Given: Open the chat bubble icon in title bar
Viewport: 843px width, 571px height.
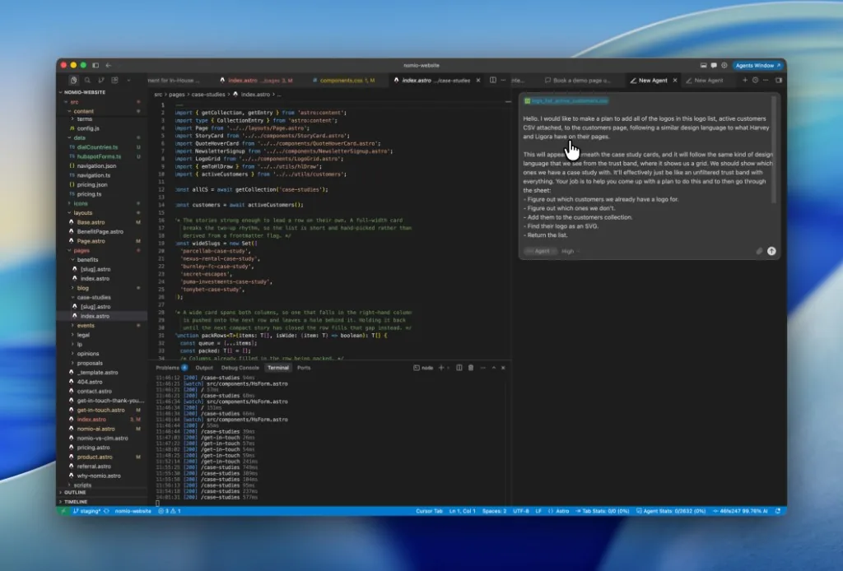Looking at the screenshot, I should click(714, 65).
